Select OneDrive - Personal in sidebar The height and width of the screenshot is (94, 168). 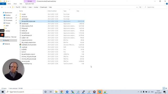(10, 37)
